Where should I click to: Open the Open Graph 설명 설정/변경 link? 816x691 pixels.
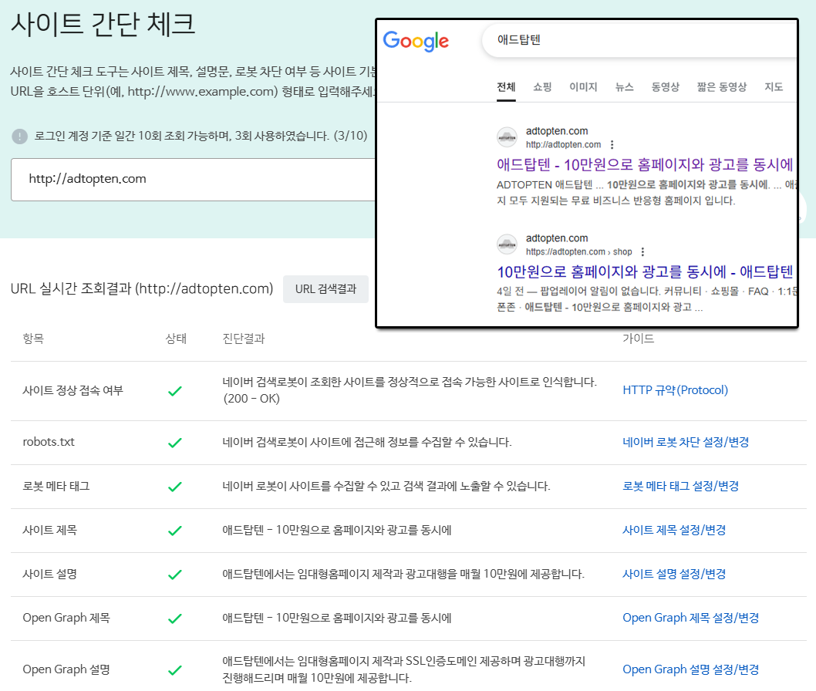[690, 669]
